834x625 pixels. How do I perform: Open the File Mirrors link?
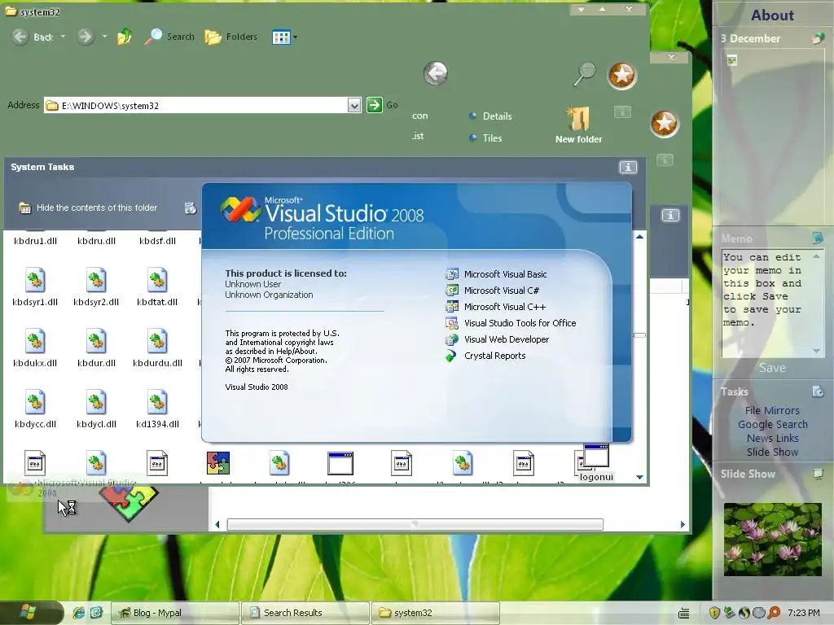(772, 410)
